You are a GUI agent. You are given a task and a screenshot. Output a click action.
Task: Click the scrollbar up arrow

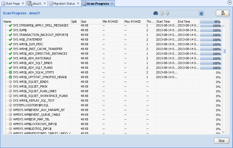(224, 26)
